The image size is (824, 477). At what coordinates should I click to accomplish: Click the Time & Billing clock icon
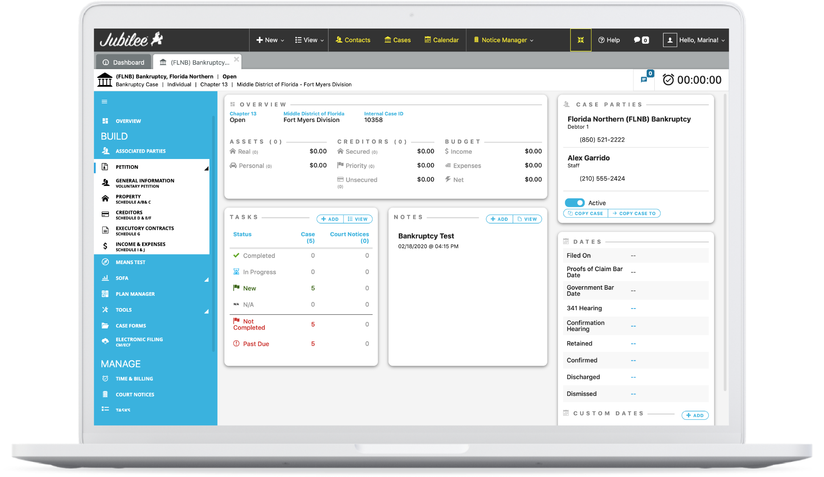point(105,378)
